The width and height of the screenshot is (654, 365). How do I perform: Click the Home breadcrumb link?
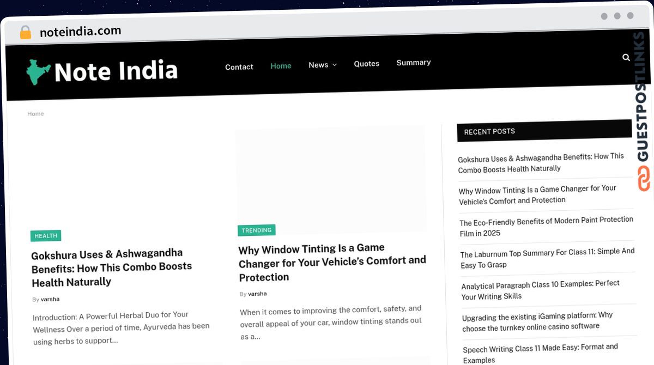coord(35,114)
